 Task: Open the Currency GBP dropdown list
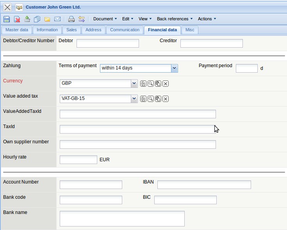(134, 84)
